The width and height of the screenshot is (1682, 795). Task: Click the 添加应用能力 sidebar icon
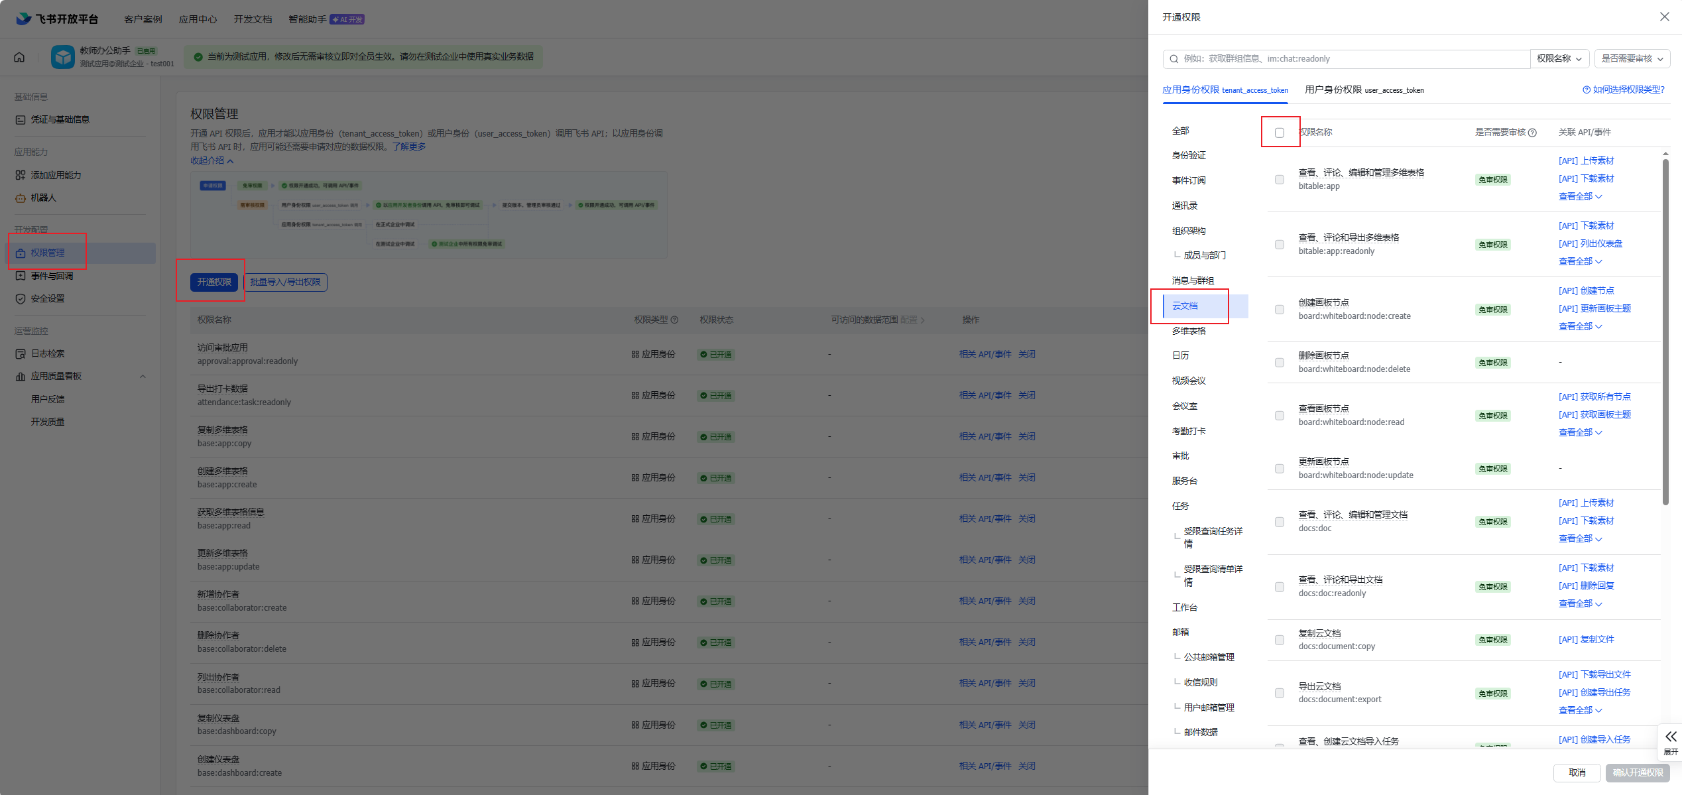(x=21, y=175)
